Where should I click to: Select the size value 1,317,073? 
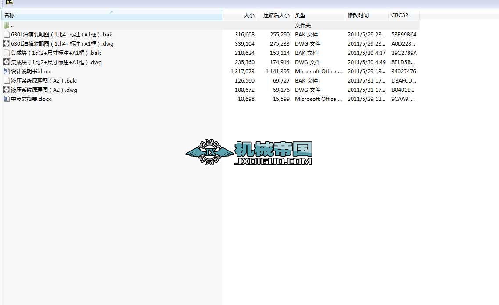click(x=242, y=72)
